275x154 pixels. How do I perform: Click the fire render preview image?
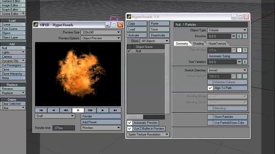coord(78,74)
